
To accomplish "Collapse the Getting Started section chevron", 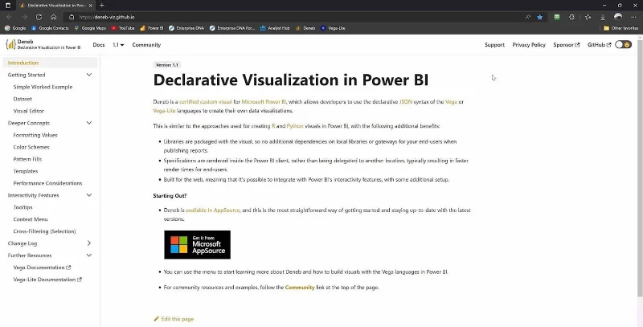I will tap(89, 75).
